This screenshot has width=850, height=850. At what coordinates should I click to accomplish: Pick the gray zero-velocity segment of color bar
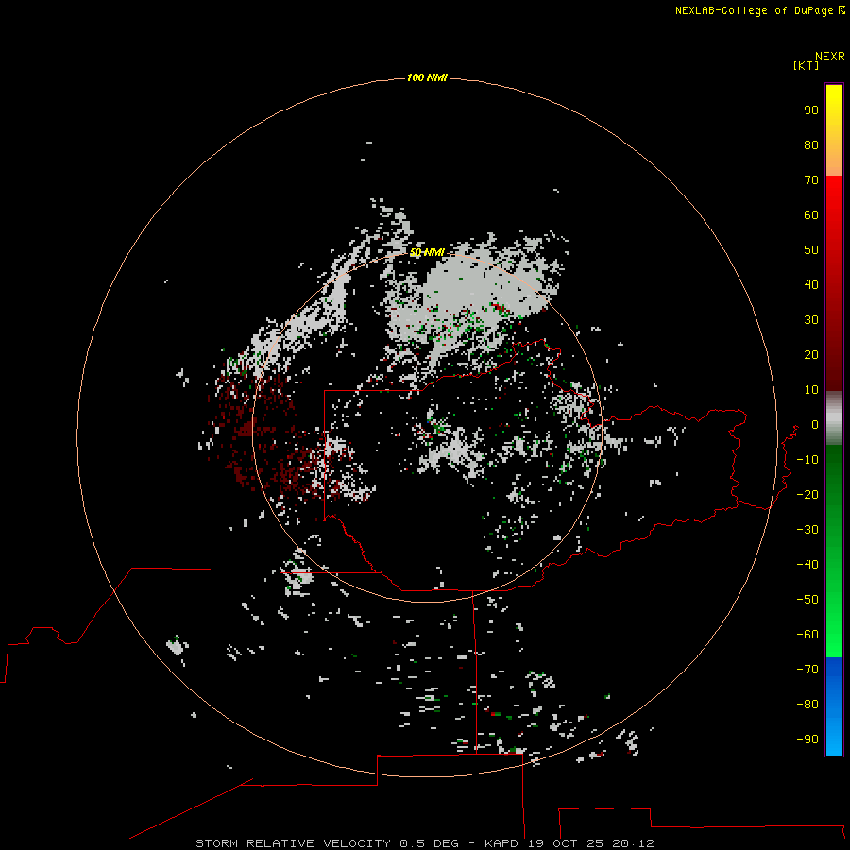[834, 418]
